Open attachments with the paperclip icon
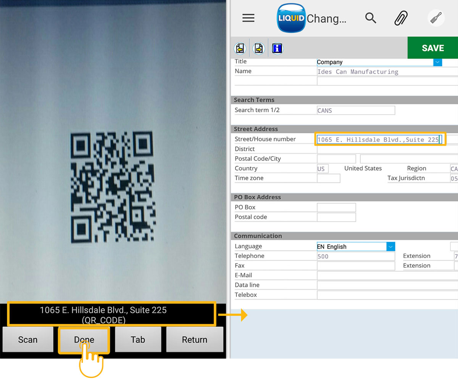 (401, 18)
